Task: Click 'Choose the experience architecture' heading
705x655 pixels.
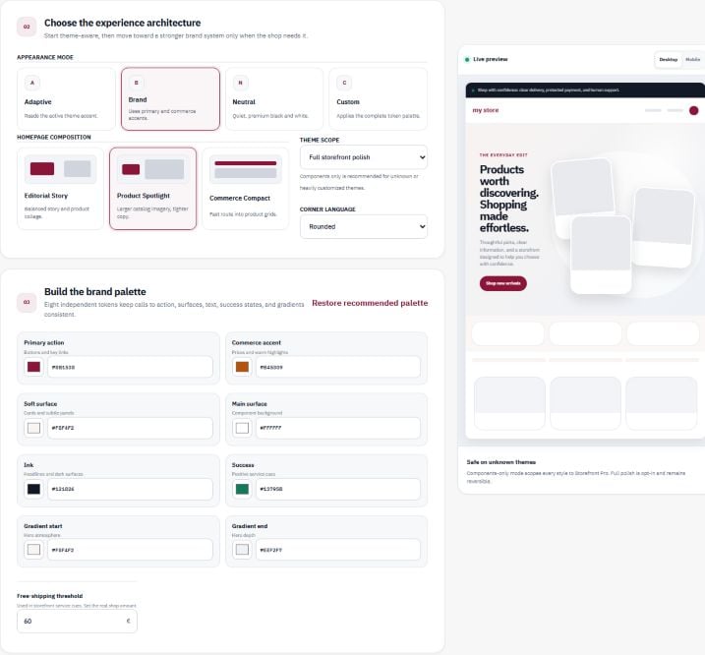Action: pos(122,23)
